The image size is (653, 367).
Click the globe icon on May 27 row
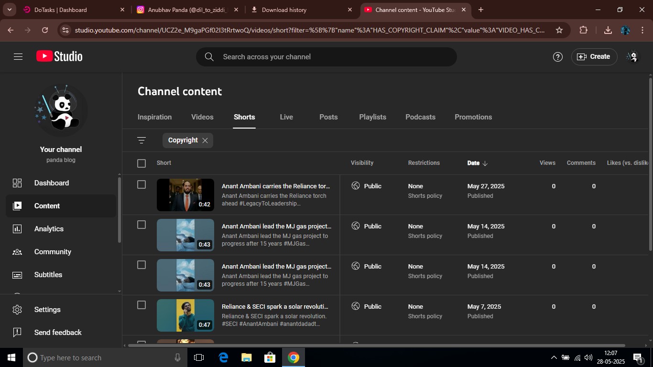pos(355,186)
